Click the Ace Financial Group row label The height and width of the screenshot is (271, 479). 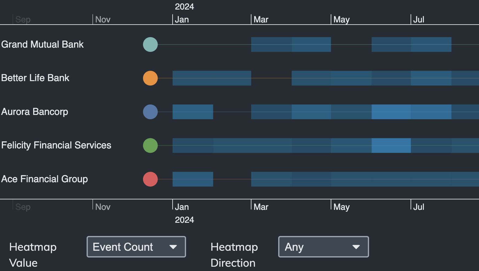click(x=45, y=179)
